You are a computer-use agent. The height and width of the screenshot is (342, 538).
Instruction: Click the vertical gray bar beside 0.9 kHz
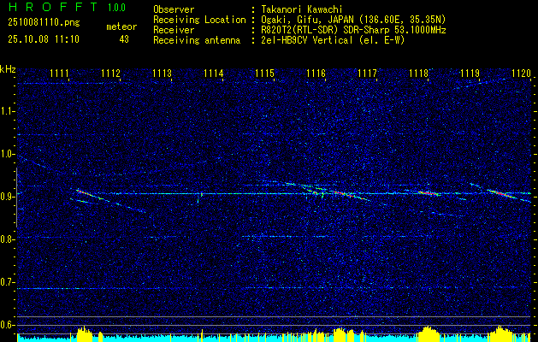pyautogui.click(x=16, y=198)
